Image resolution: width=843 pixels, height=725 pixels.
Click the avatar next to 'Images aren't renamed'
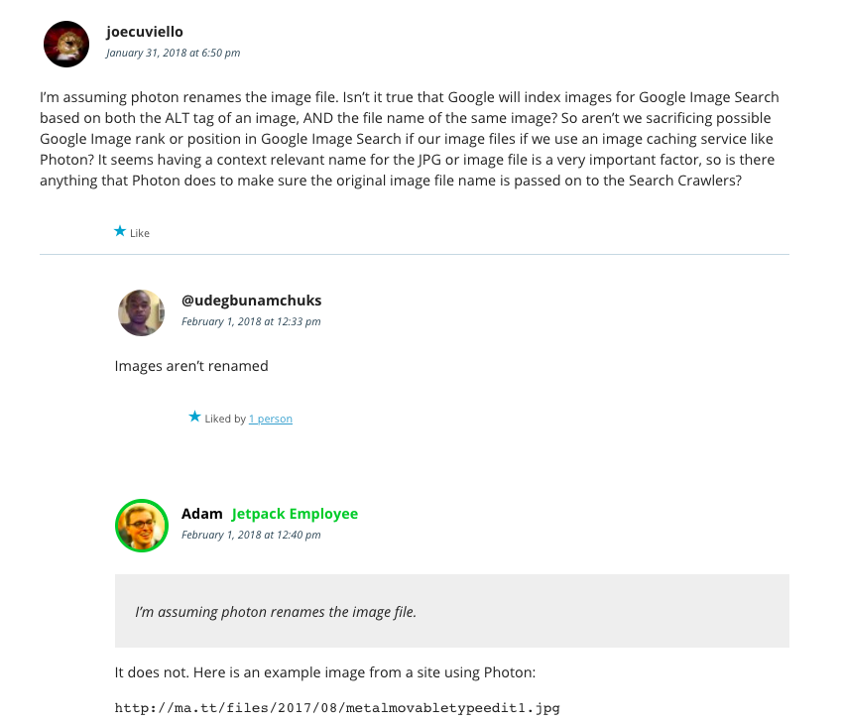(141, 312)
